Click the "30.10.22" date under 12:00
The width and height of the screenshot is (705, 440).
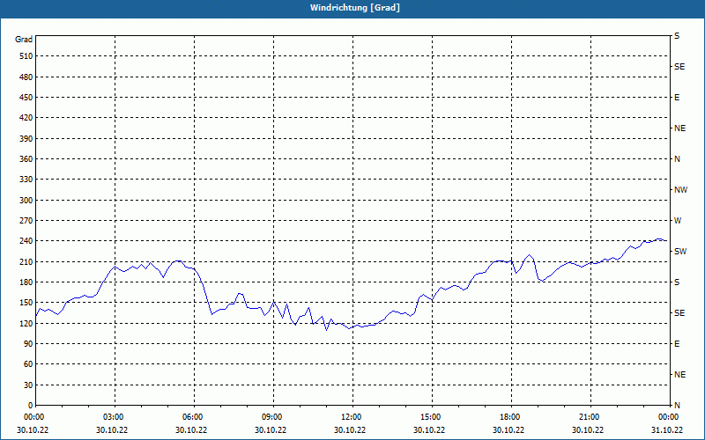(x=350, y=430)
